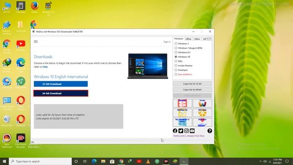Open the notification center icon

287,161
